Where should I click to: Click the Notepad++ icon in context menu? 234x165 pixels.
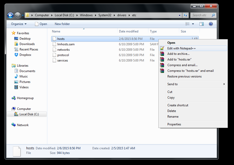tap(162, 48)
